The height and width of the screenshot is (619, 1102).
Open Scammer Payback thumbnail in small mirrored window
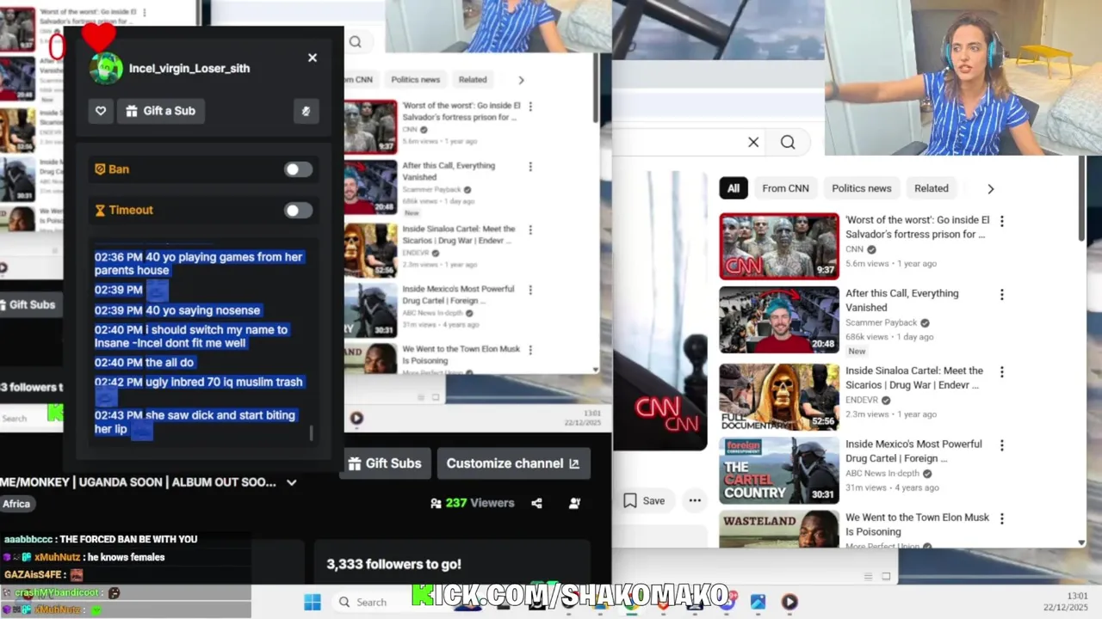tap(371, 187)
